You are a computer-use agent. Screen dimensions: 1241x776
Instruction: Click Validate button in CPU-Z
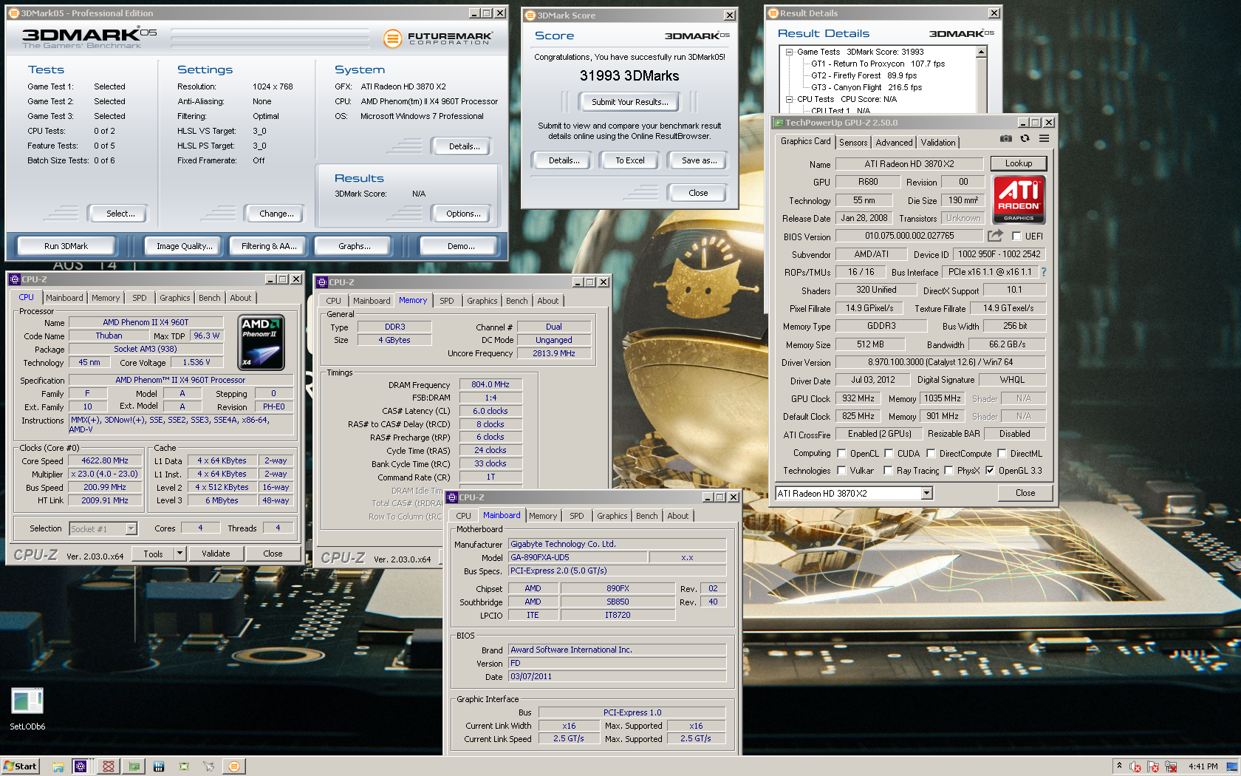click(x=216, y=554)
